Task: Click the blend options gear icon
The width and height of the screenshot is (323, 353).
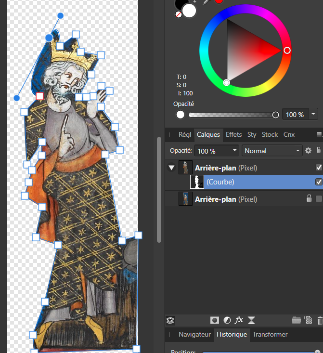Action: 308,150
